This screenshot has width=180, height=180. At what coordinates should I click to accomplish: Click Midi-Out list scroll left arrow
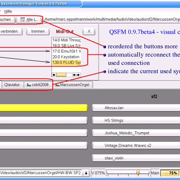tap(54, 75)
